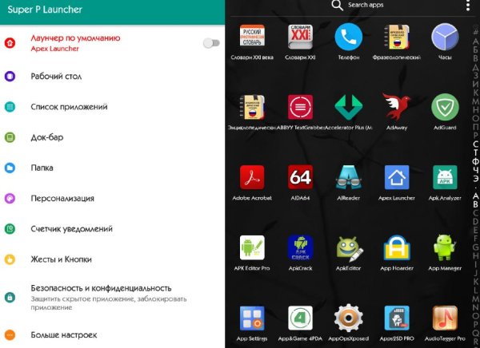Image resolution: width=480 pixels, height=348 pixels.
Task: Open Безопасность и конфиденциальность settings
Action: (112, 297)
